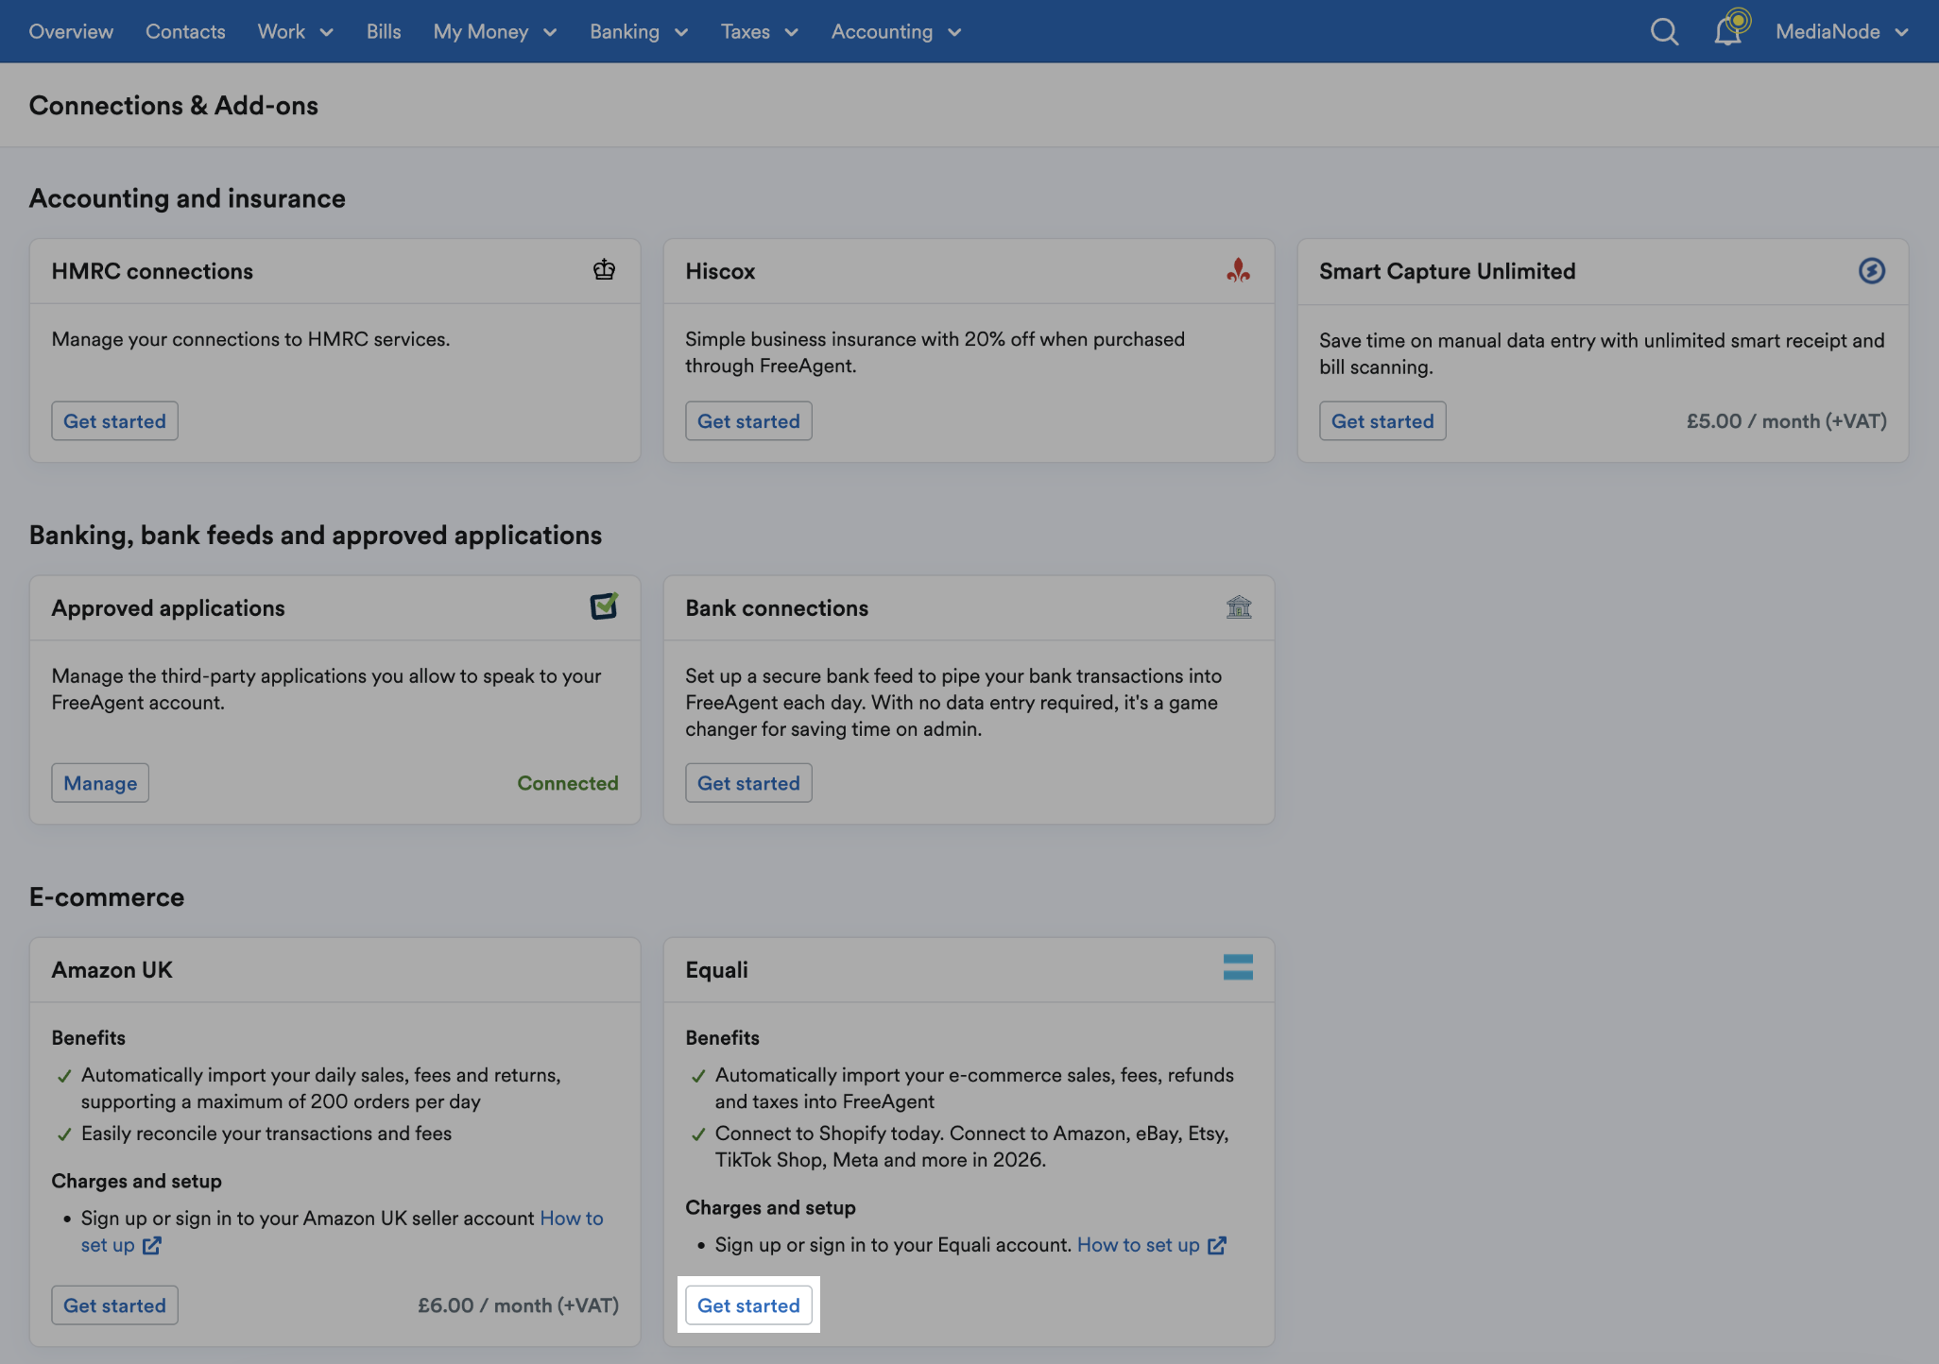
Task: Open Equali How to set up link
Action: (1151, 1245)
